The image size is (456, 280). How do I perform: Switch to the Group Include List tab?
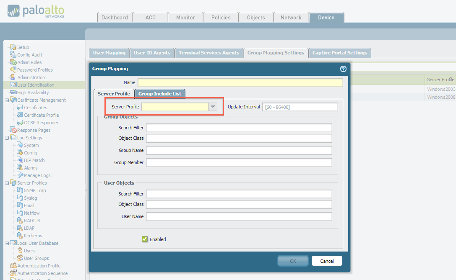click(160, 93)
